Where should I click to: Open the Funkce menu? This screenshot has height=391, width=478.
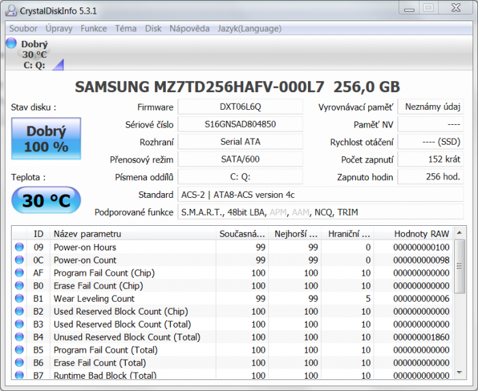[94, 29]
